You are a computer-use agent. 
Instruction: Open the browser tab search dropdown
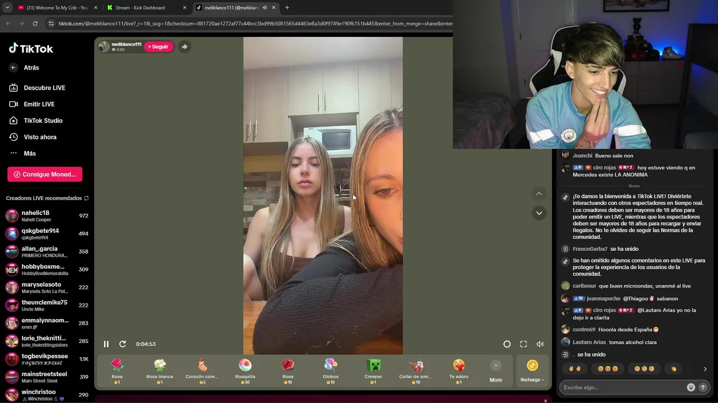tap(7, 8)
